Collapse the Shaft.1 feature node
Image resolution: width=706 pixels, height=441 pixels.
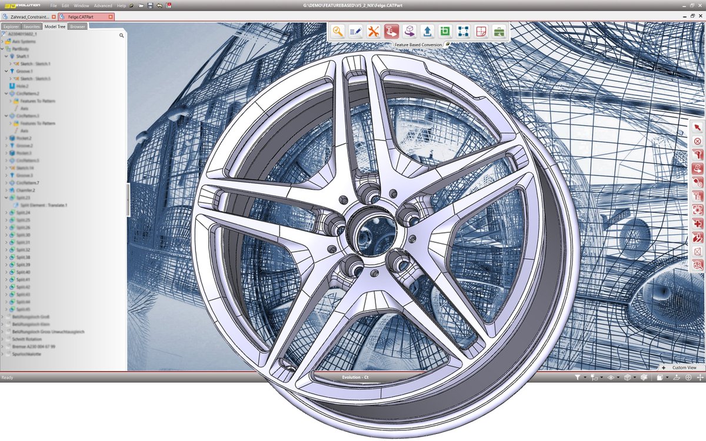pos(6,56)
